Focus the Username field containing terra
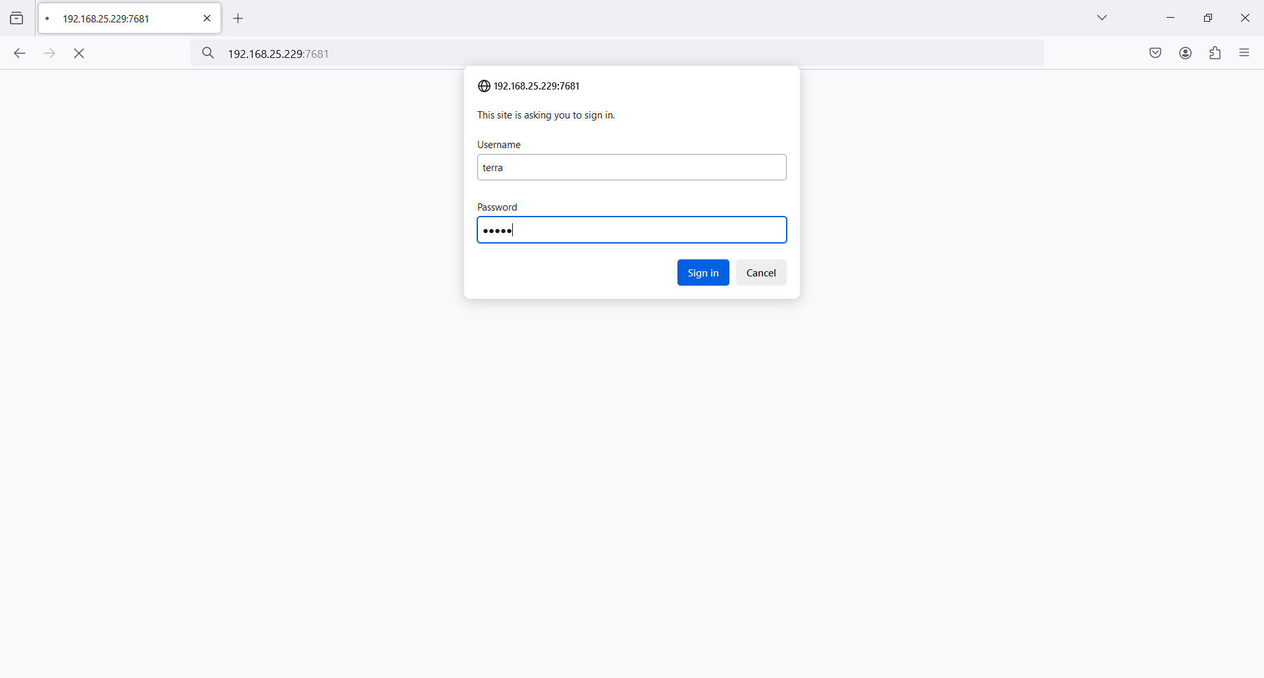The height and width of the screenshot is (678, 1264). [631, 167]
